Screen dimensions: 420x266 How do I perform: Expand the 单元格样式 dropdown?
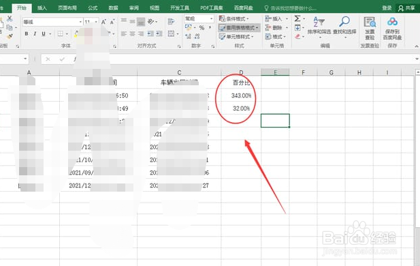tap(253, 37)
